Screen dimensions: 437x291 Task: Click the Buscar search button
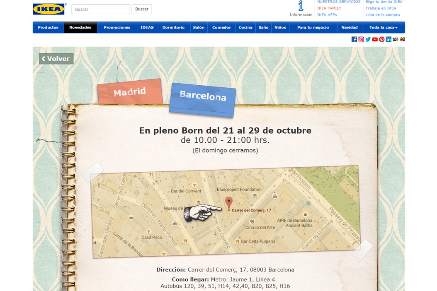pyautogui.click(x=142, y=9)
